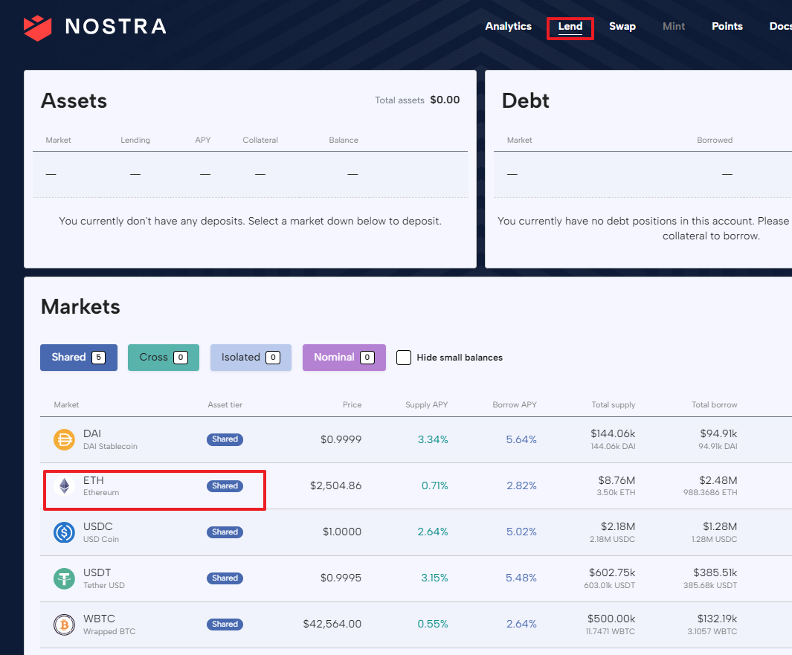
Task: Click USDT borrow APY 5.48%
Action: click(521, 578)
